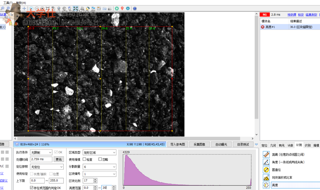Click the 上下限 upper limit field 255.0
The height and width of the screenshot is (190, 320).
[56, 181]
